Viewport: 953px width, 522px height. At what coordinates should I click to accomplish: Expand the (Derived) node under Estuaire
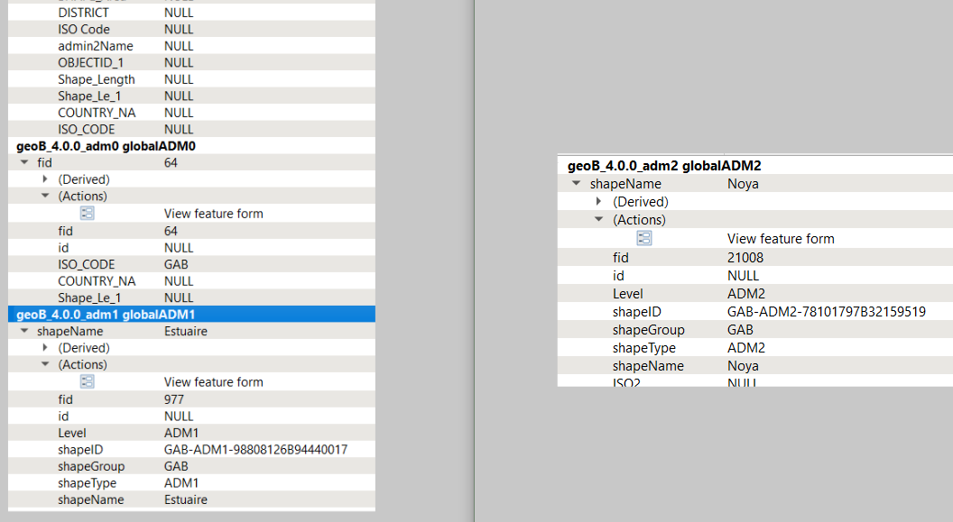[x=44, y=347]
